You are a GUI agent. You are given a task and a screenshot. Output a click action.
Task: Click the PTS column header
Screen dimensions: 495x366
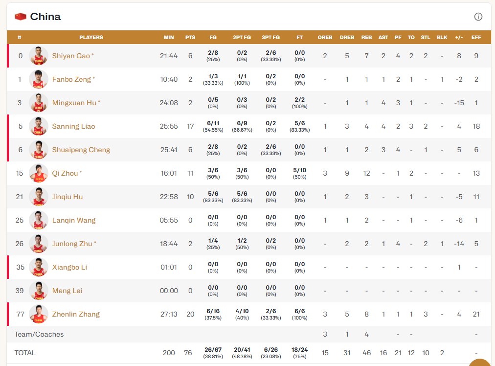(x=190, y=37)
